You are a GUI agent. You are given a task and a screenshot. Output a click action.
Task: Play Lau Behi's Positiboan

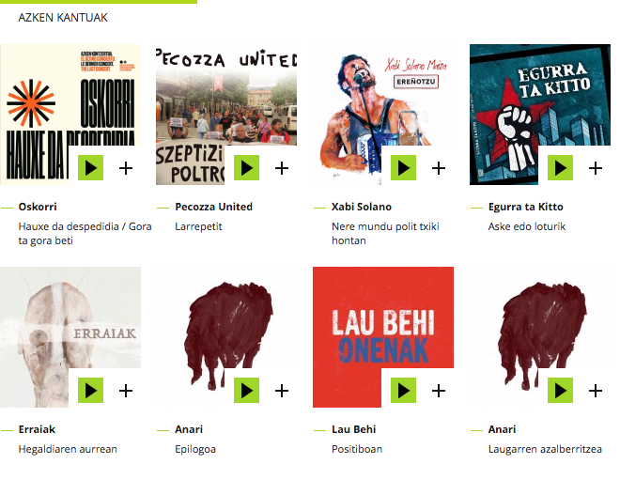coord(403,390)
